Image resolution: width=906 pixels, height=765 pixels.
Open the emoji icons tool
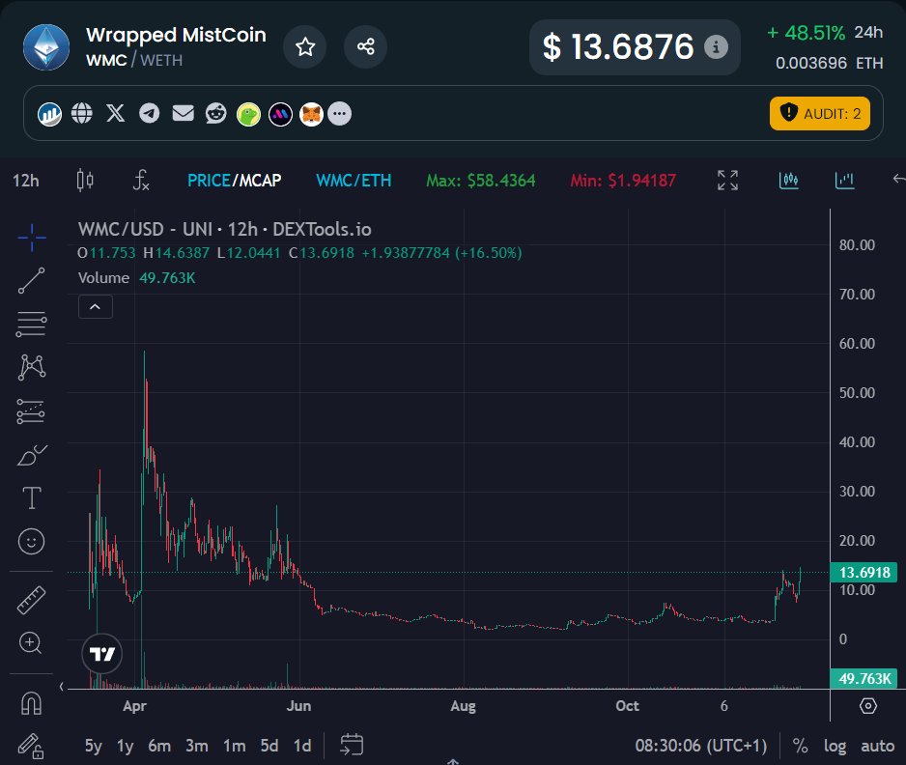[31, 542]
